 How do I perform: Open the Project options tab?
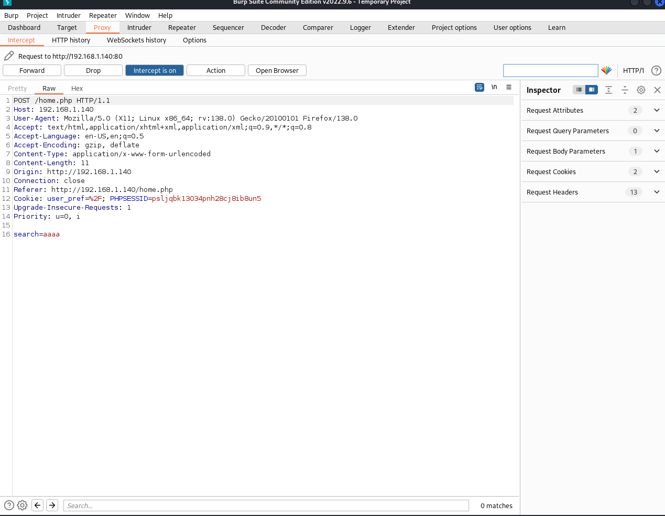point(454,27)
